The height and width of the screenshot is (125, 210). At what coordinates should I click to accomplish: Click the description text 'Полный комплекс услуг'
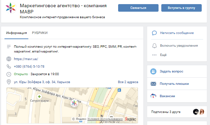point(75,49)
